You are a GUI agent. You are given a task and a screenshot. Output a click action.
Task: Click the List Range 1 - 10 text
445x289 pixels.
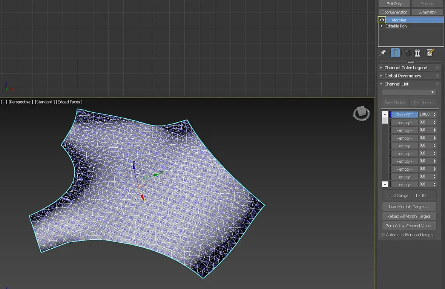pos(408,196)
